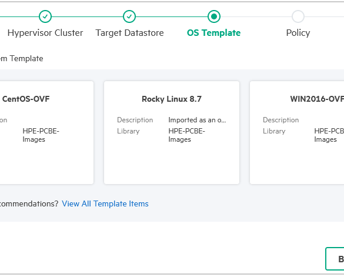Screen dimensions: 344x277
Task: Click the partially visible button starting with B
Action: click(x=335, y=259)
